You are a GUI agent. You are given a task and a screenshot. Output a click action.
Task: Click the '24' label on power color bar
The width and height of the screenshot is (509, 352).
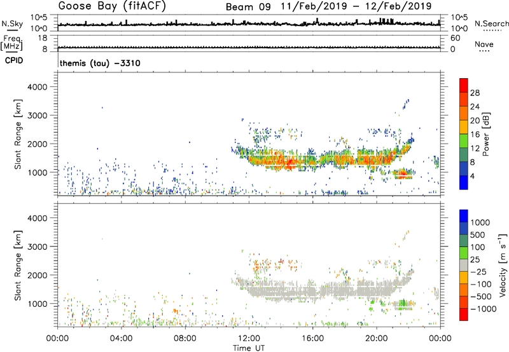(x=475, y=107)
